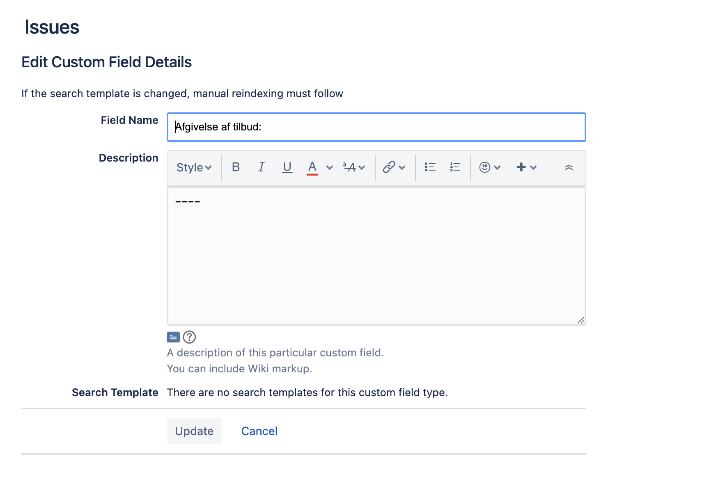Toggle underline formatting in the toolbar
The height and width of the screenshot is (488, 716).
tap(287, 167)
